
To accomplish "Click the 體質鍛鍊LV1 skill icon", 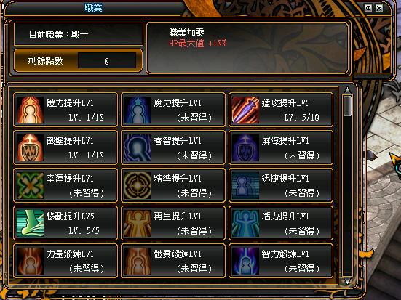I will click(x=138, y=262).
